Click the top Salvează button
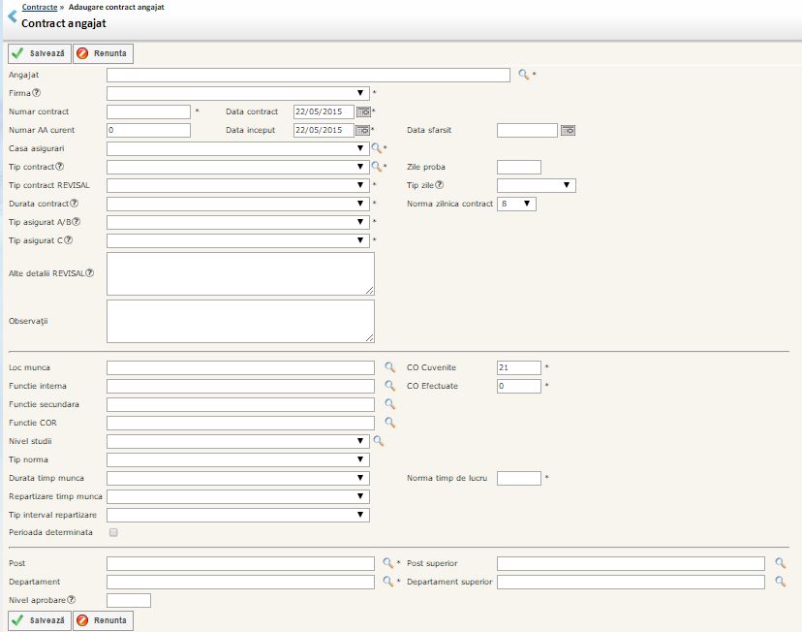This screenshot has height=632, width=802. coord(39,53)
